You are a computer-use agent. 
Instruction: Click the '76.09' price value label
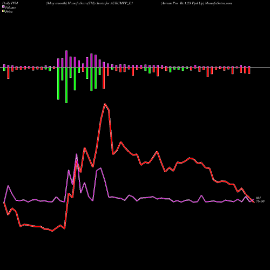[260, 201]
